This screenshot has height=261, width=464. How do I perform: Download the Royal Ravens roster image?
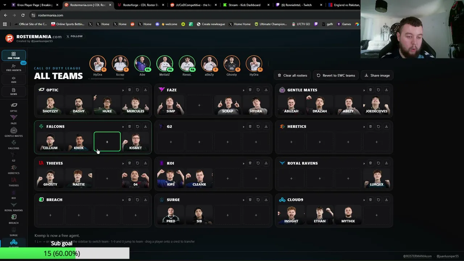(x=386, y=163)
